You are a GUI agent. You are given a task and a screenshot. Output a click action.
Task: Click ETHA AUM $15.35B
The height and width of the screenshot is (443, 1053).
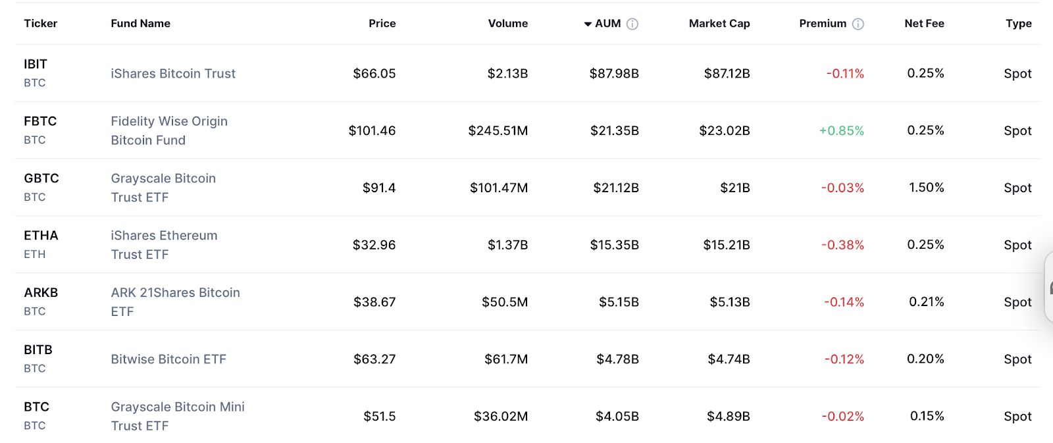click(x=615, y=245)
